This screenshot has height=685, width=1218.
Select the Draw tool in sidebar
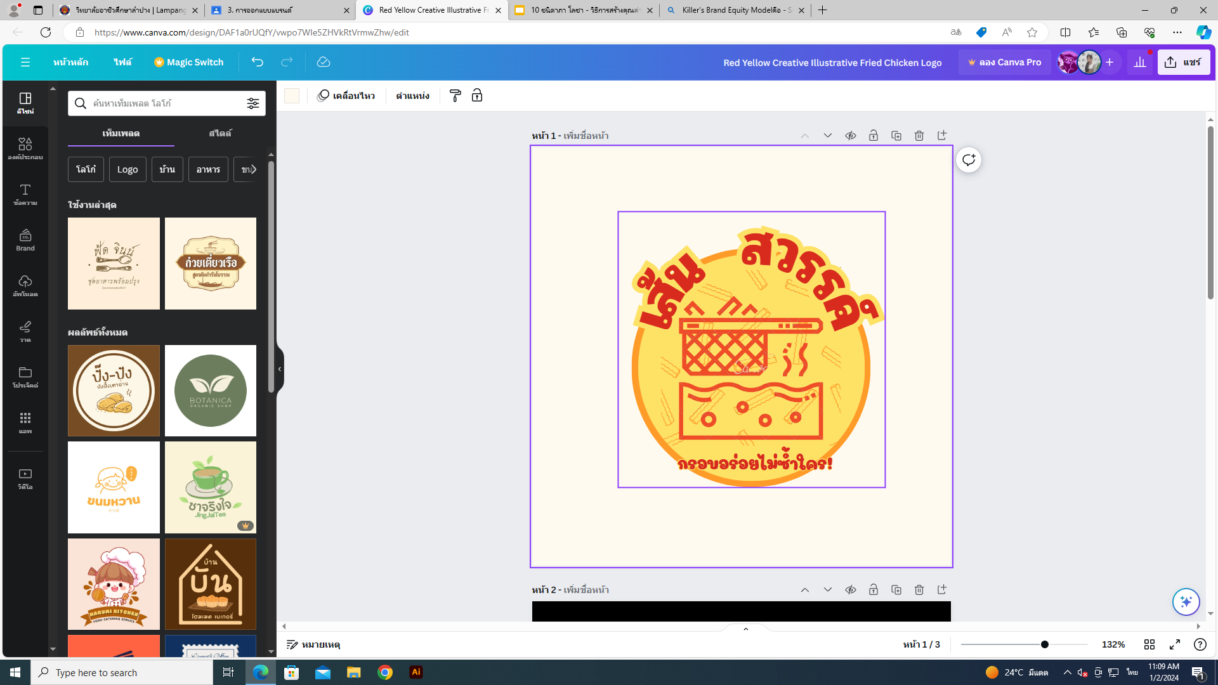(25, 331)
